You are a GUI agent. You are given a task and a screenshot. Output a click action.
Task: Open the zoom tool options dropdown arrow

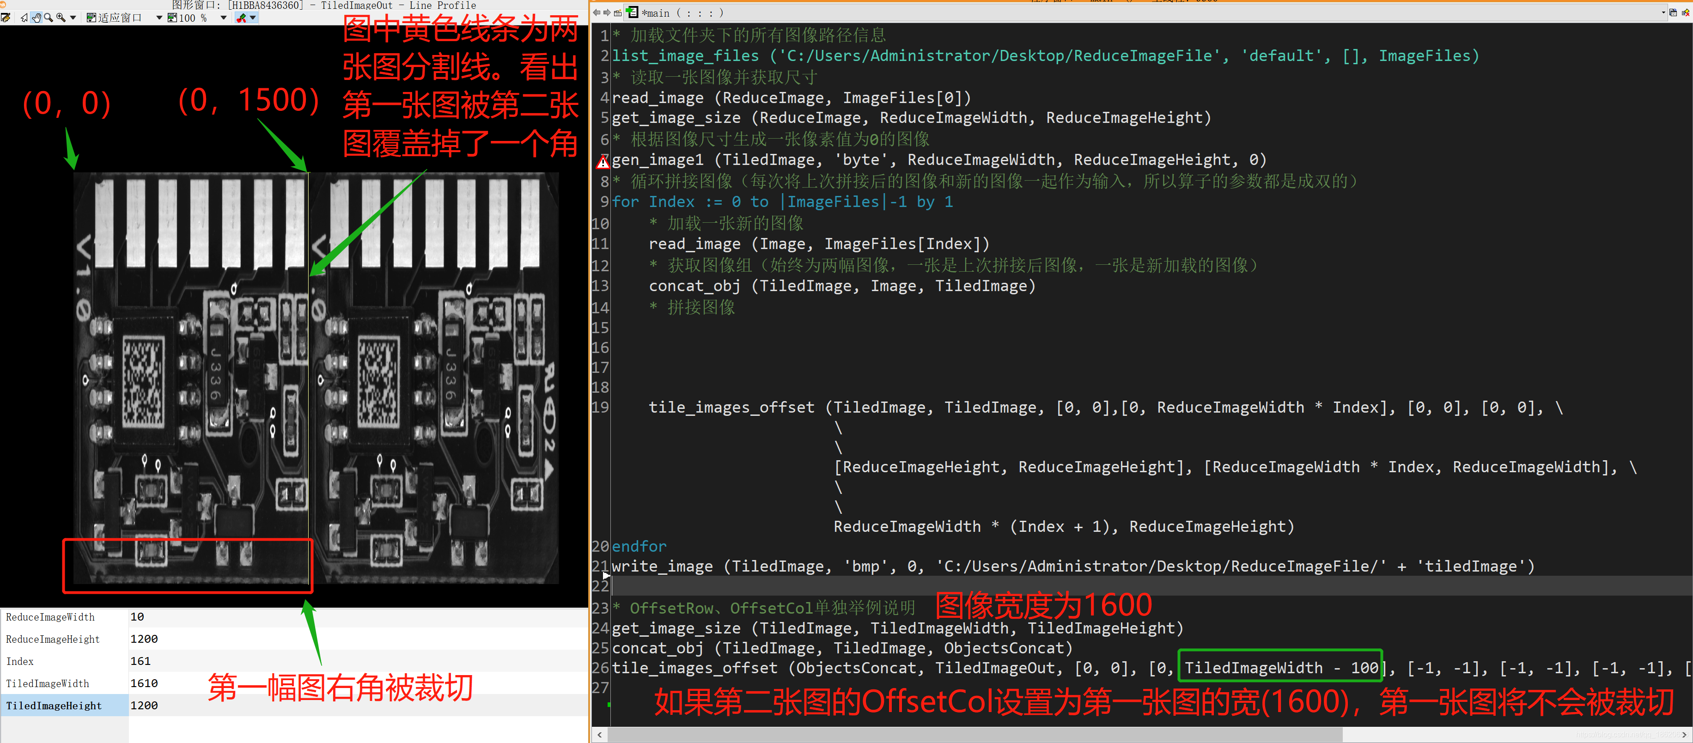tap(73, 18)
